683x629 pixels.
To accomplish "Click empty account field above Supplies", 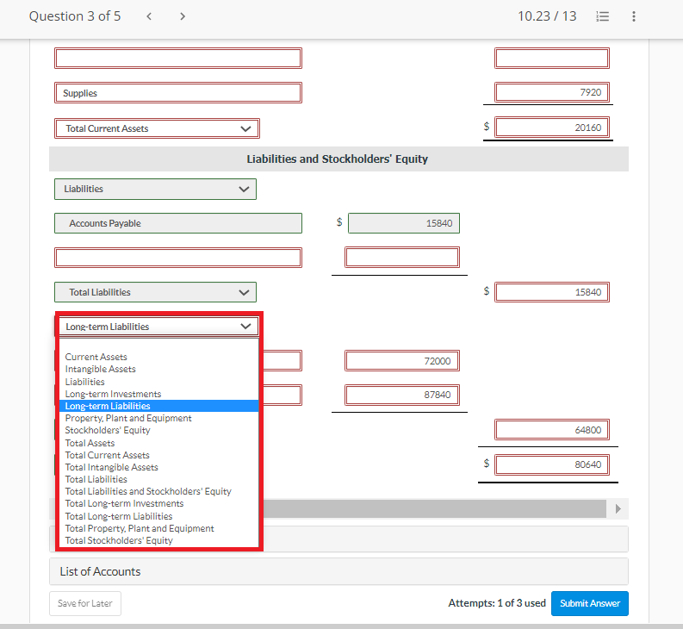I will coord(178,59).
